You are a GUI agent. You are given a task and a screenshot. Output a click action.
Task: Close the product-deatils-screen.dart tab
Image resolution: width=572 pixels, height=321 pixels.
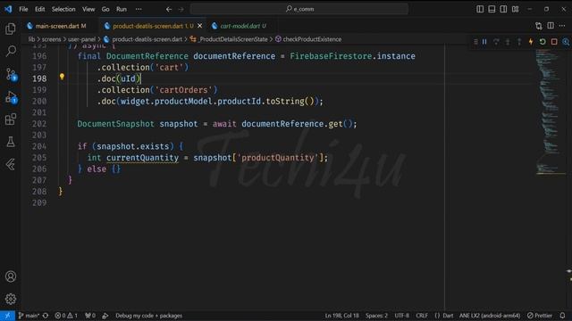pyautogui.click(x=199, y=26)
